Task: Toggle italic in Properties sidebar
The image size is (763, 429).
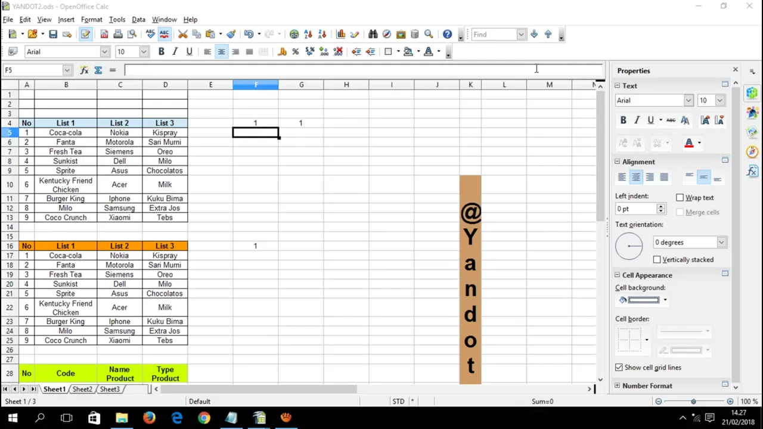Action: pos(637,120)
